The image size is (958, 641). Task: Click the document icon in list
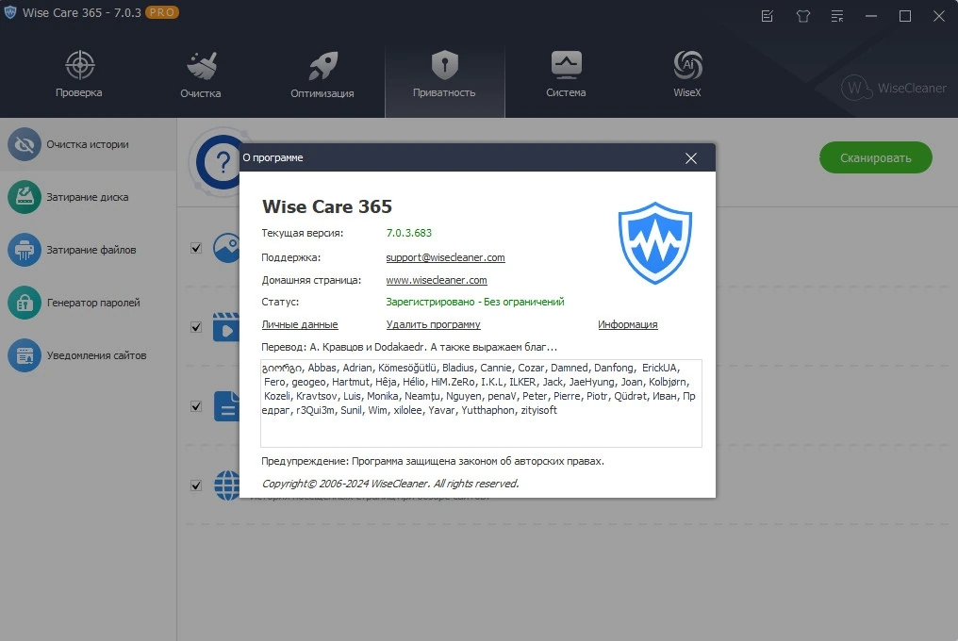[226, 406]
